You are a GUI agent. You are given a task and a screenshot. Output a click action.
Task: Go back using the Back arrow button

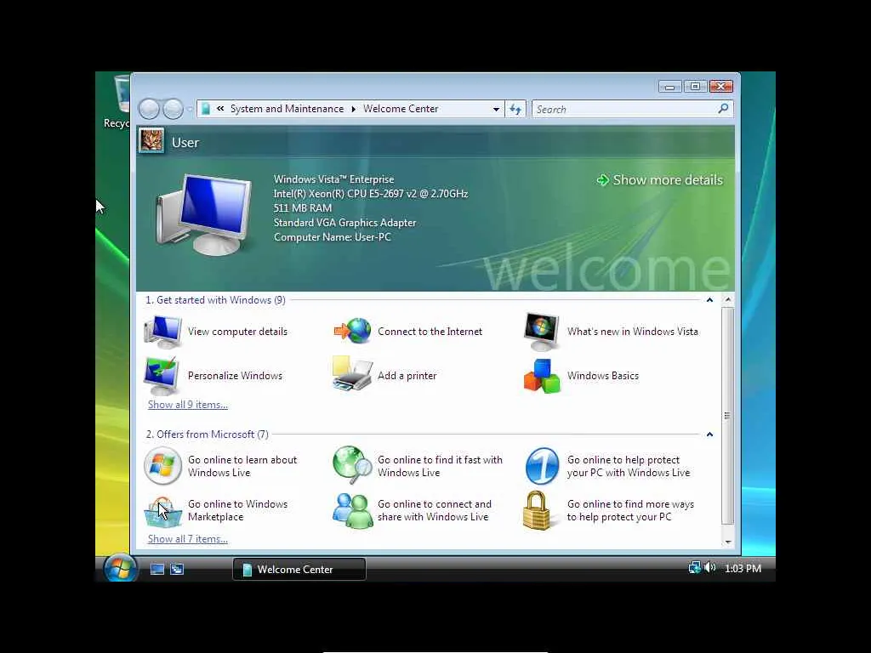149,109
